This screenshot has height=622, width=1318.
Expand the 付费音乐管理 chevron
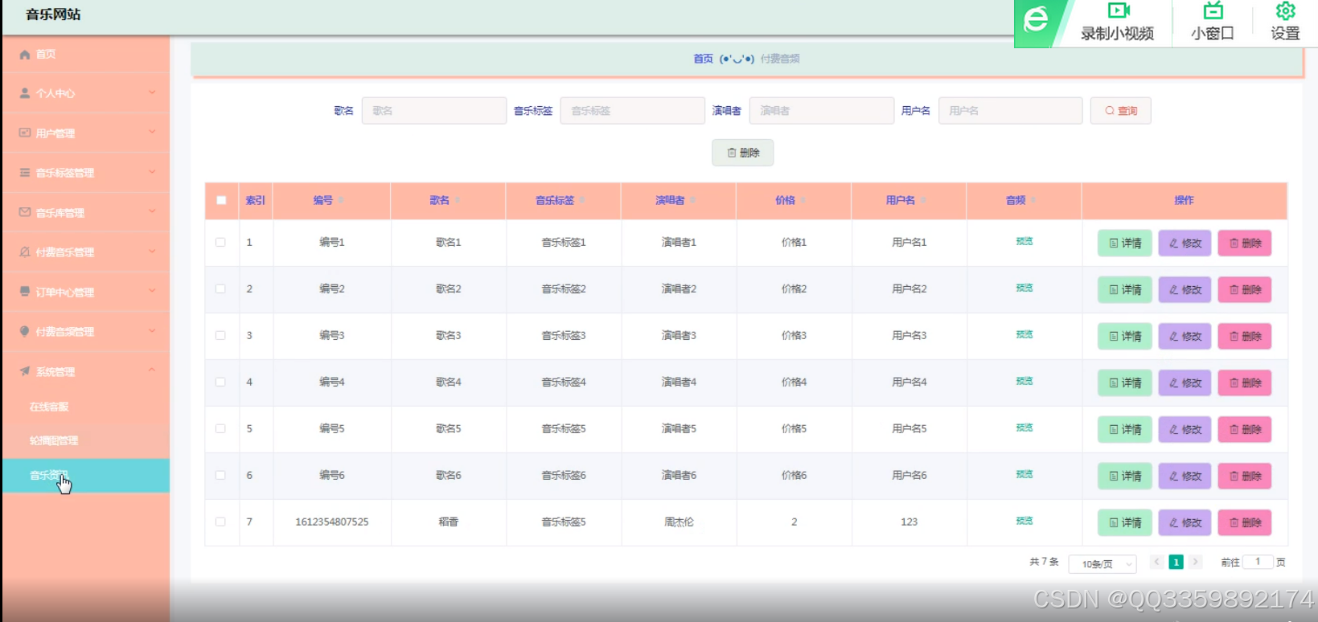pos(152,252)
